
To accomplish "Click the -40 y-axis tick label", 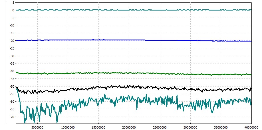I will click(12, 71).
